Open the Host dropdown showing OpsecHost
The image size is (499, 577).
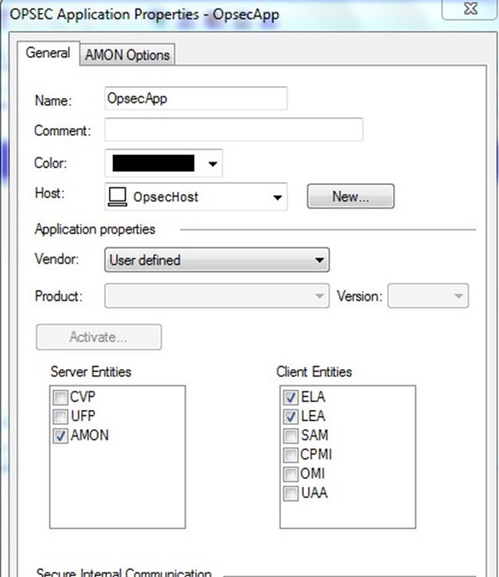click(x=196, y=197)
